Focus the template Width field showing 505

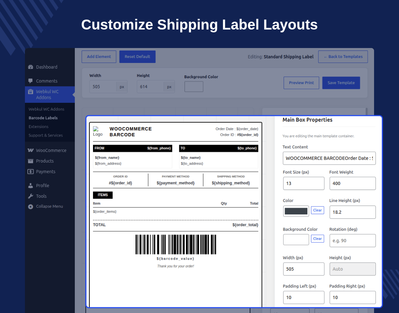click(103, 87)
